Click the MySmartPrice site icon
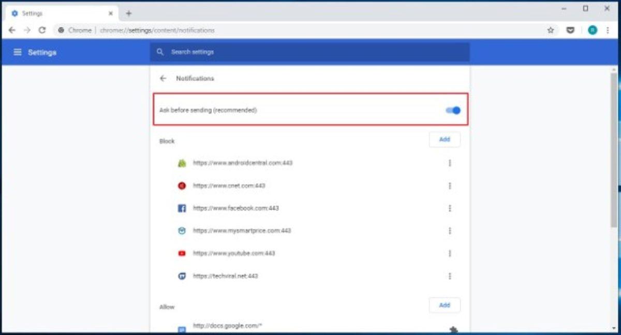This screenshot has height=335, width=621. click(x=182, y=231)
